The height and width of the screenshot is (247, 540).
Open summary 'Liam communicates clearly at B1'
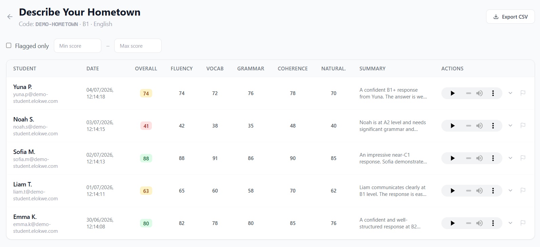tap(393, 191)
